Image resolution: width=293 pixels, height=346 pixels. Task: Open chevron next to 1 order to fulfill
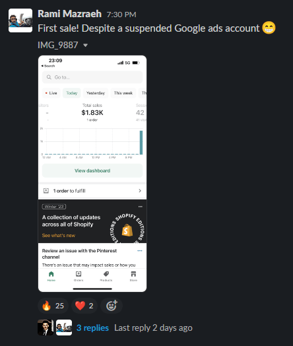coord(140,191)
